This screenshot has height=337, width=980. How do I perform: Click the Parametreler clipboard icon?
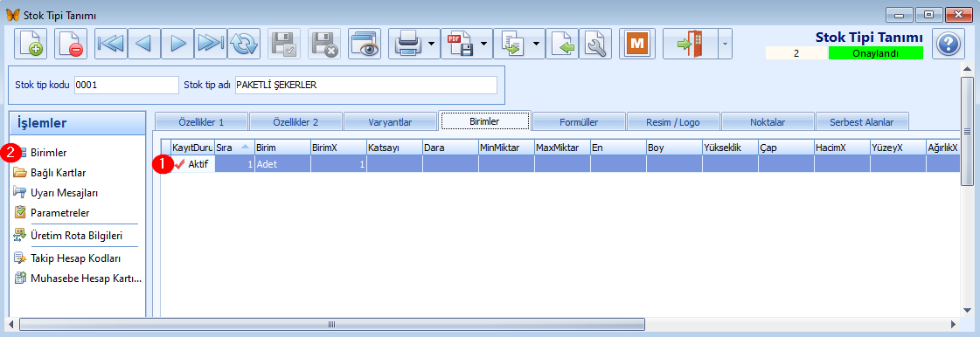[x=19, y=213]
